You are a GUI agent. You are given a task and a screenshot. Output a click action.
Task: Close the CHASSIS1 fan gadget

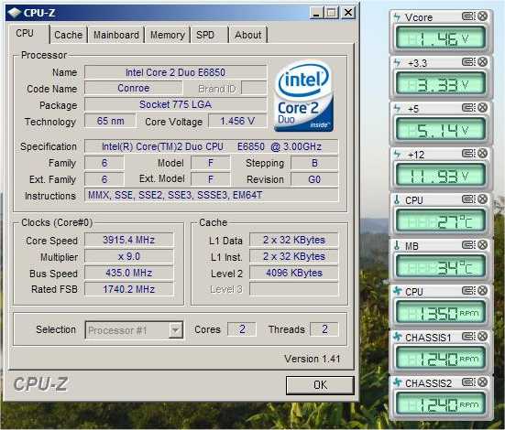(482, 337)
